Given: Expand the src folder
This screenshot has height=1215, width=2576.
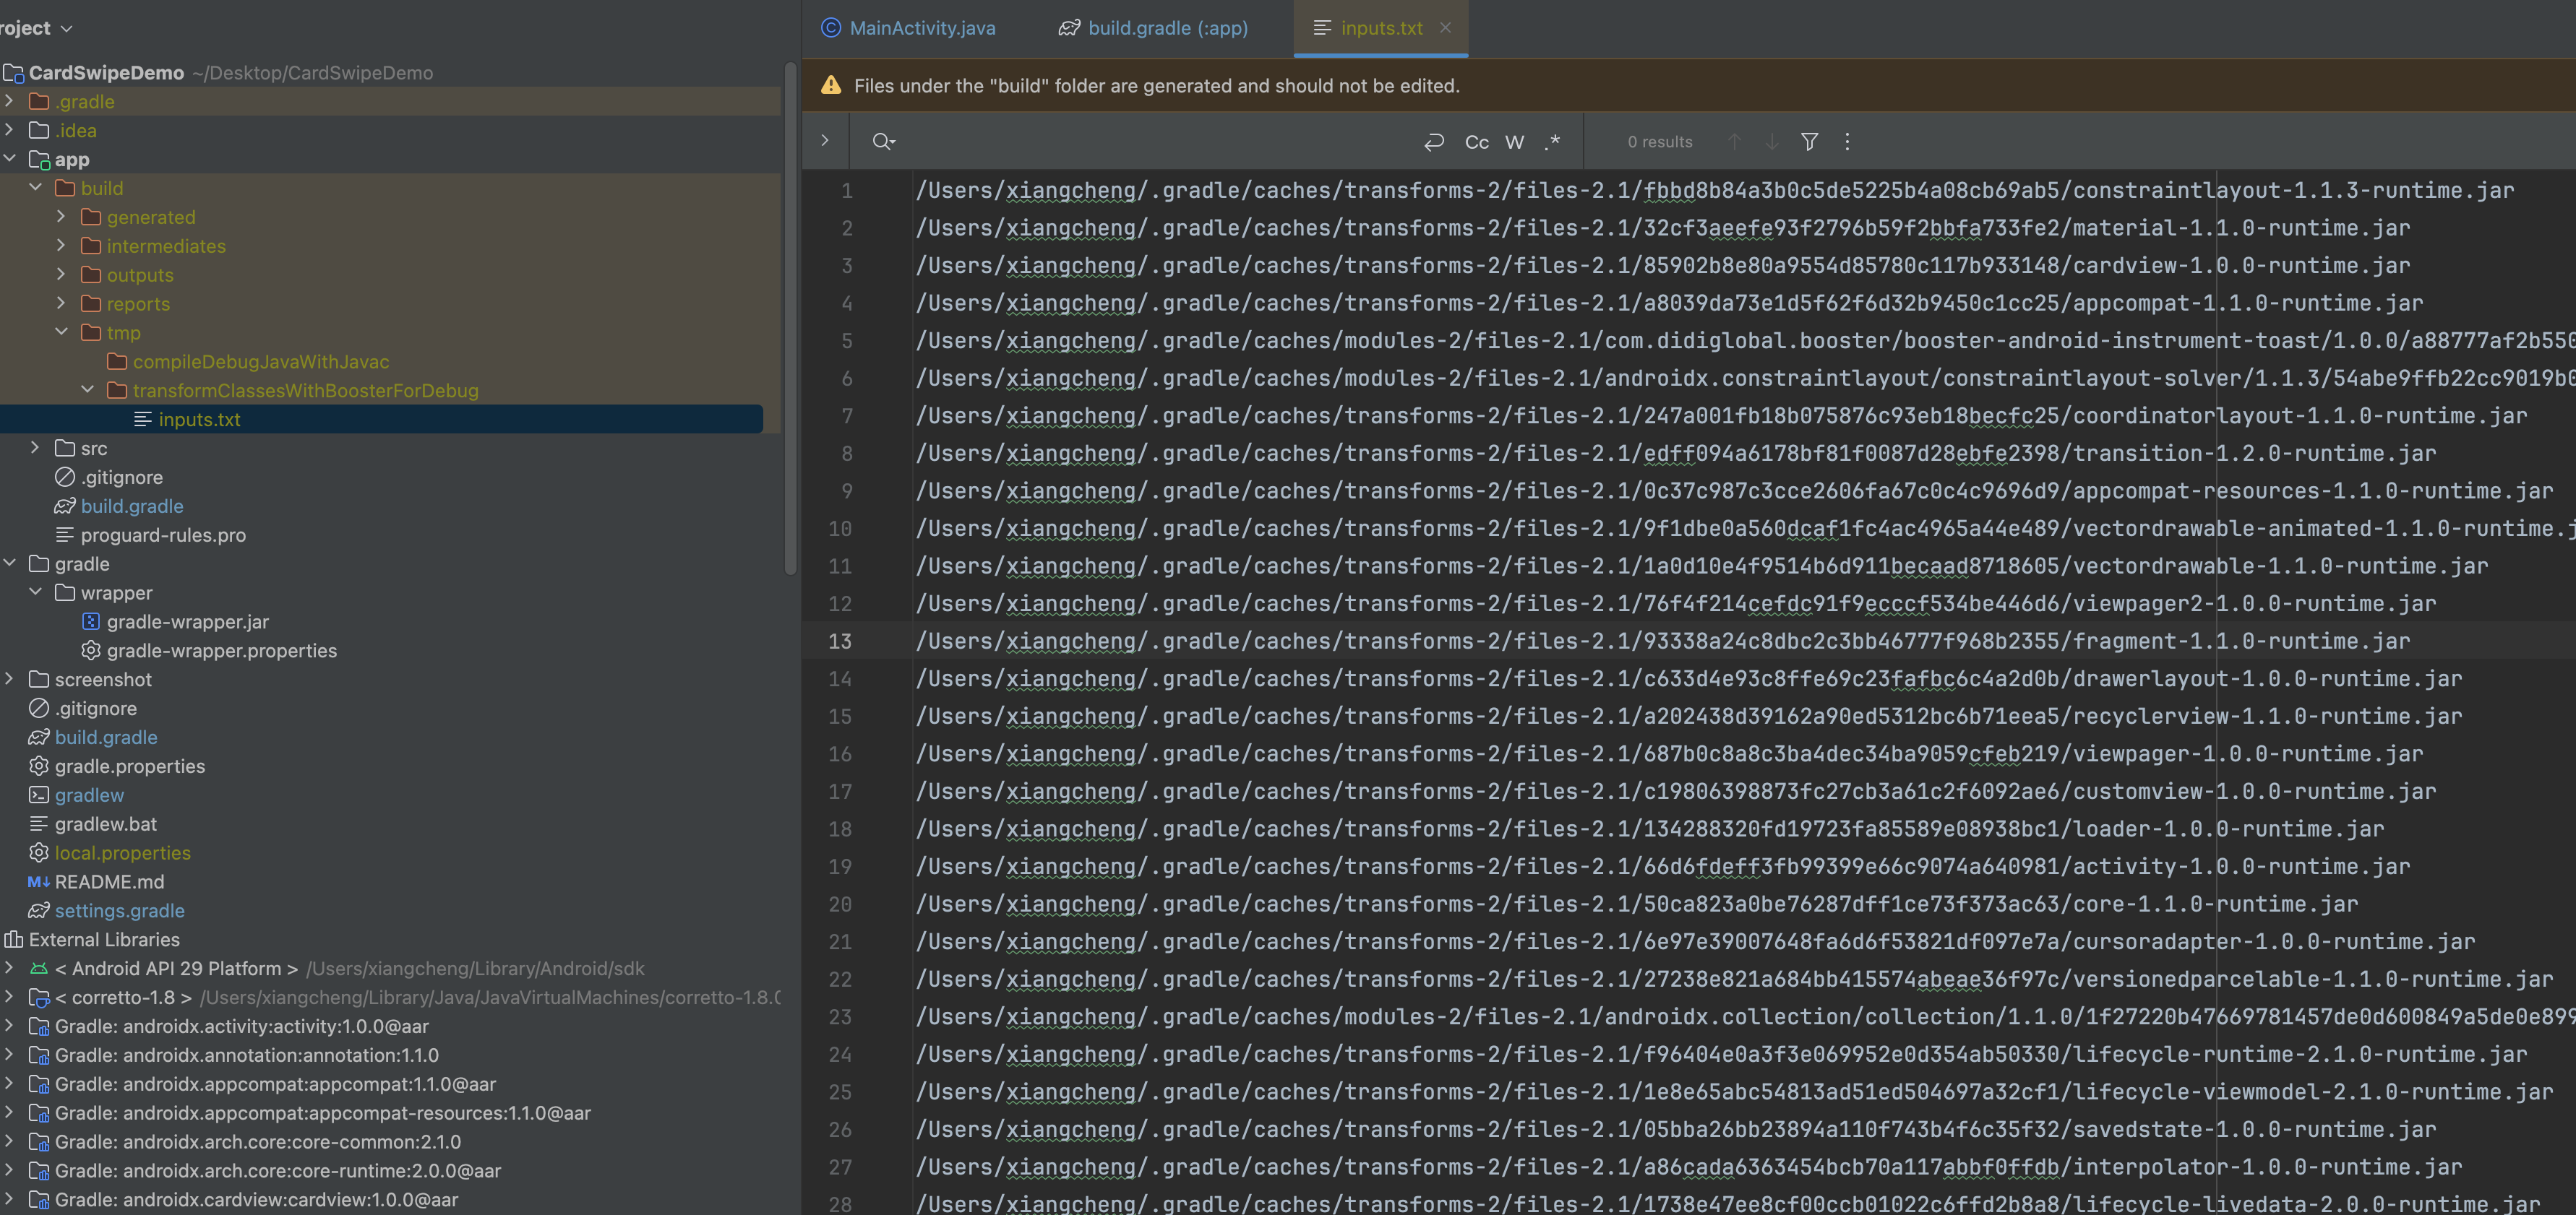Looking at the screenshot, I should pyautogui.click(x=35, y=448).
